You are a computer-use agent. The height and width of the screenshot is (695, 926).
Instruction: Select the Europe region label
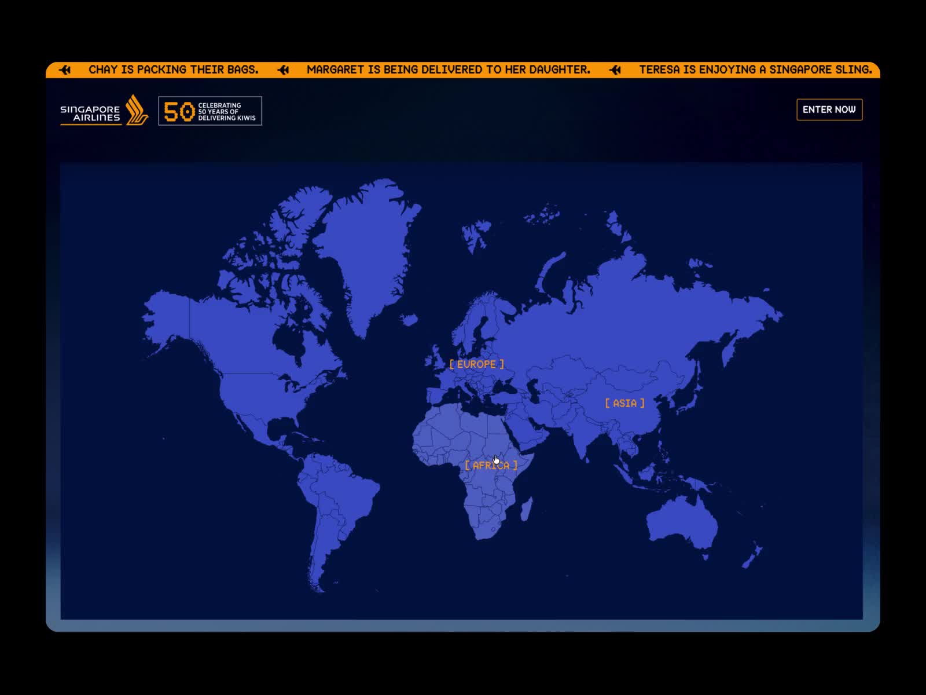coord(476,364)
